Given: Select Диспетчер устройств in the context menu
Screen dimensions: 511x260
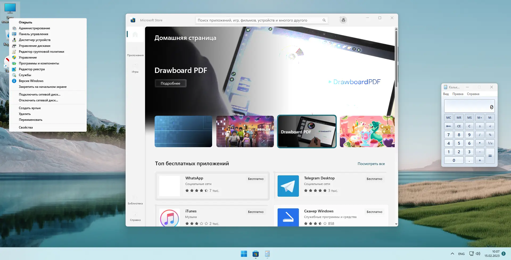Looking at the screenshot, I should [48, 40].
